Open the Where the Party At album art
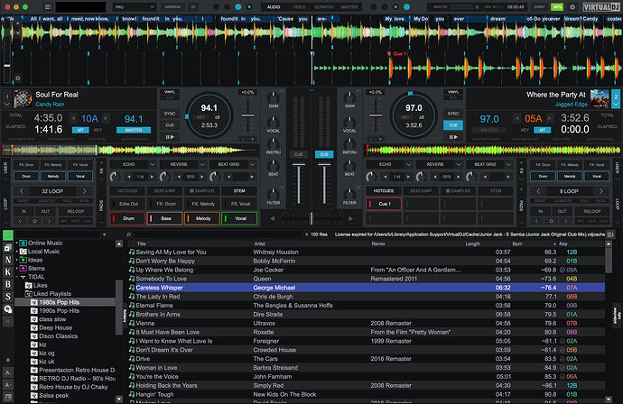The image size is (623, 404). [x=600, y=99]
